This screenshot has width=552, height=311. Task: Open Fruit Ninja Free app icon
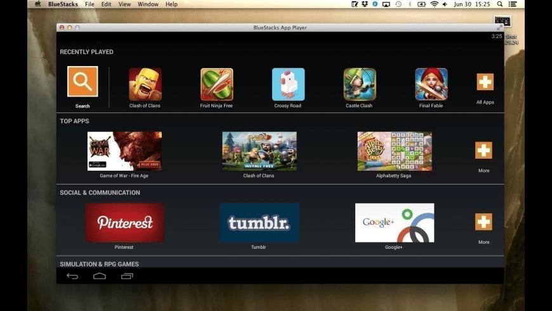point(216,84)
